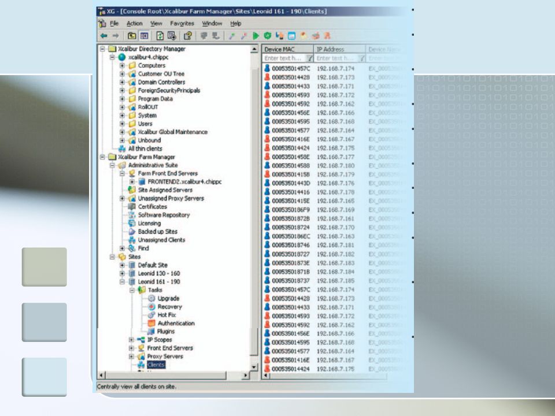The image size is (555, 416).
Task: Collapse the Leonid 161 - 190 site
Action: 122,282
